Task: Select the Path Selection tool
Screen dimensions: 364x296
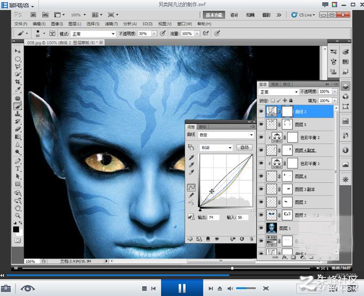Action: pyautogui.click(x=17, y=176)
